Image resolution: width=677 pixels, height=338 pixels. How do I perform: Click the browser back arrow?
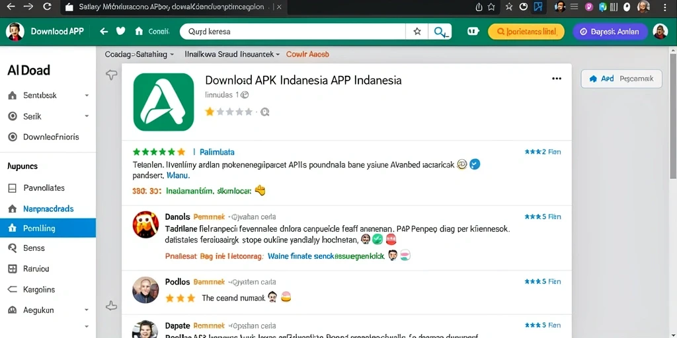click(11, 7)
